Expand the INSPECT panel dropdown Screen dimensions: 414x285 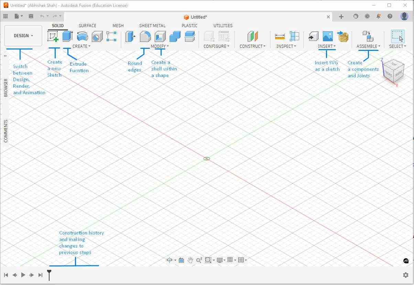(x=286, y=46)
